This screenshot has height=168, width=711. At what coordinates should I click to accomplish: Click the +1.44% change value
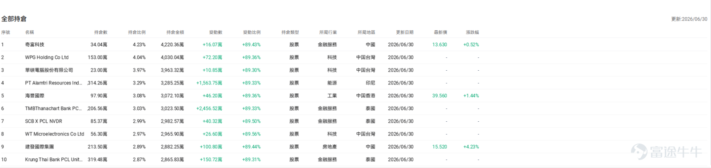click(471, 96)
